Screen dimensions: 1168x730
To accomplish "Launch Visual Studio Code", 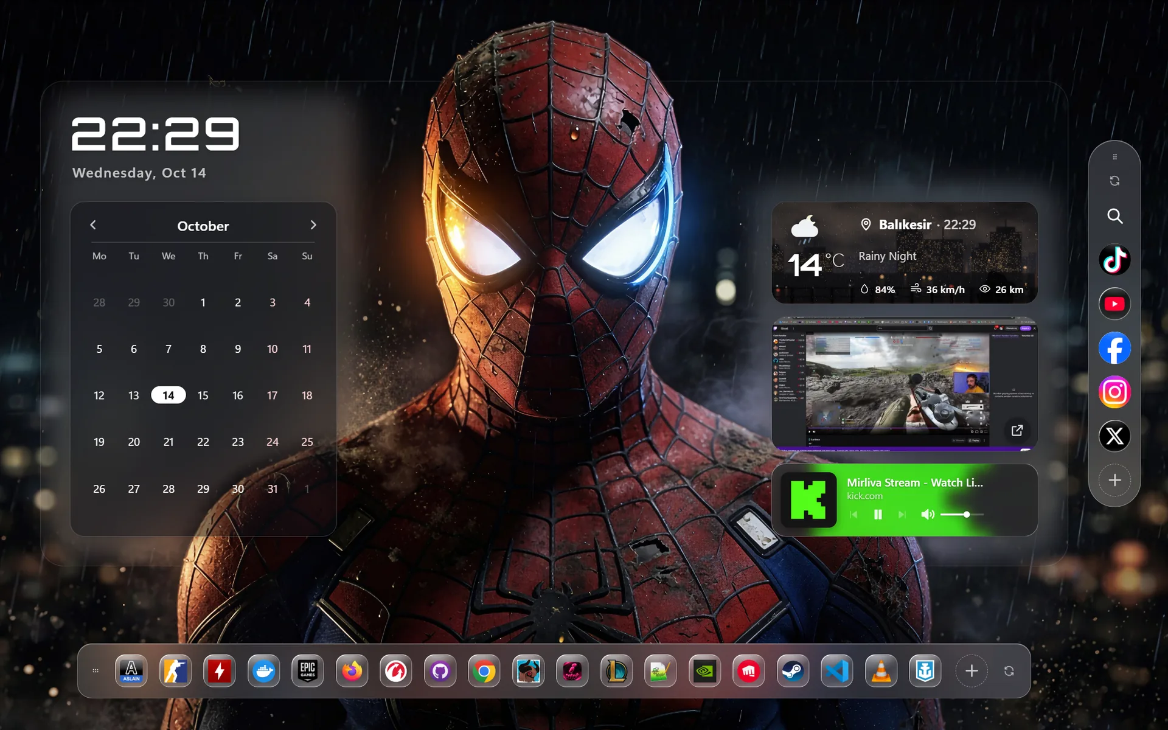I will pyautogui.click(x=837, y=671).
